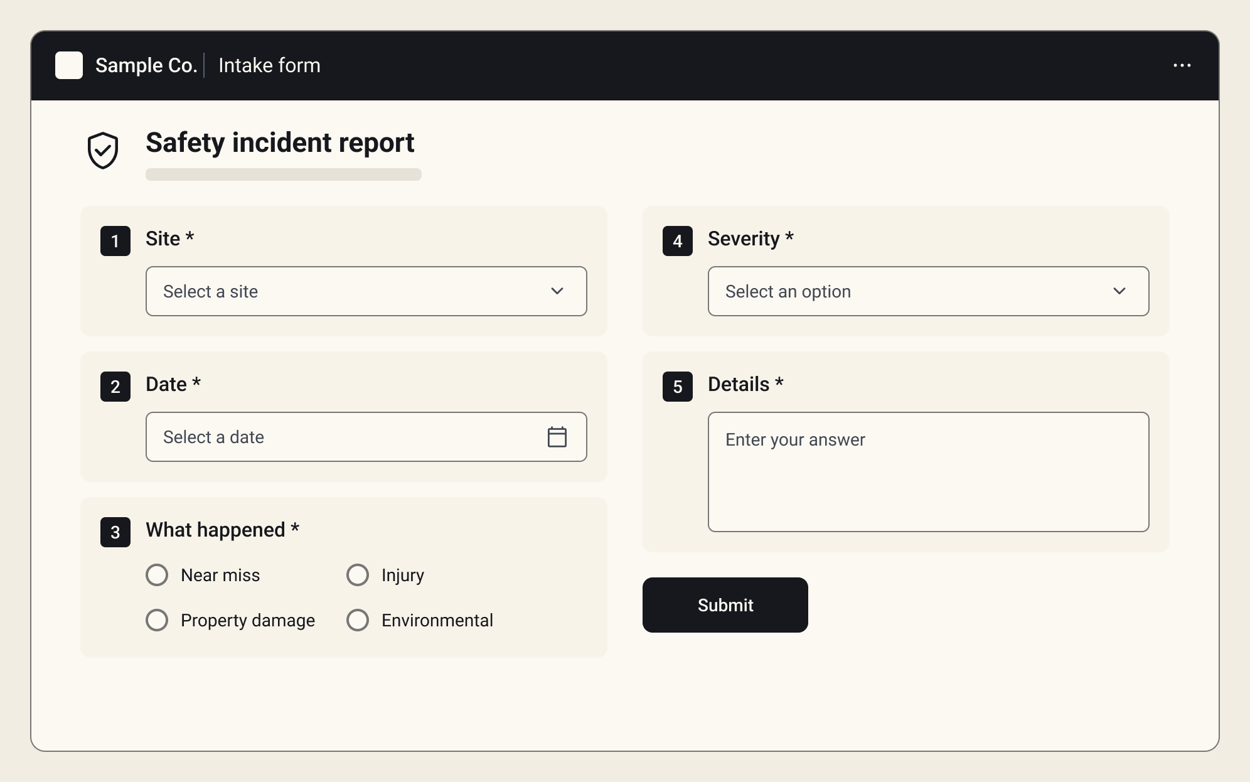
Task: Click the Intake form header text
Action: [x=269, y=65]
